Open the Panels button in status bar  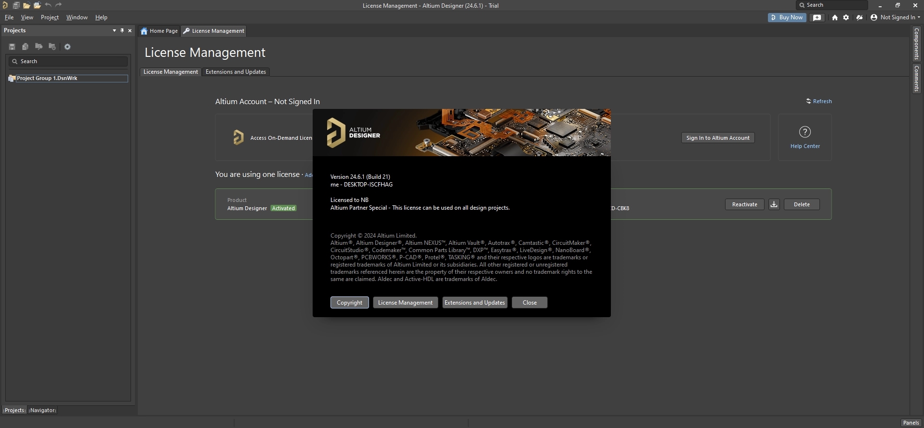[x=911, y=423]
